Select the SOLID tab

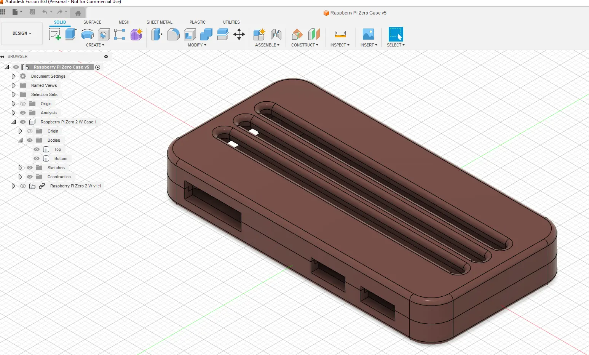point(60,22)
